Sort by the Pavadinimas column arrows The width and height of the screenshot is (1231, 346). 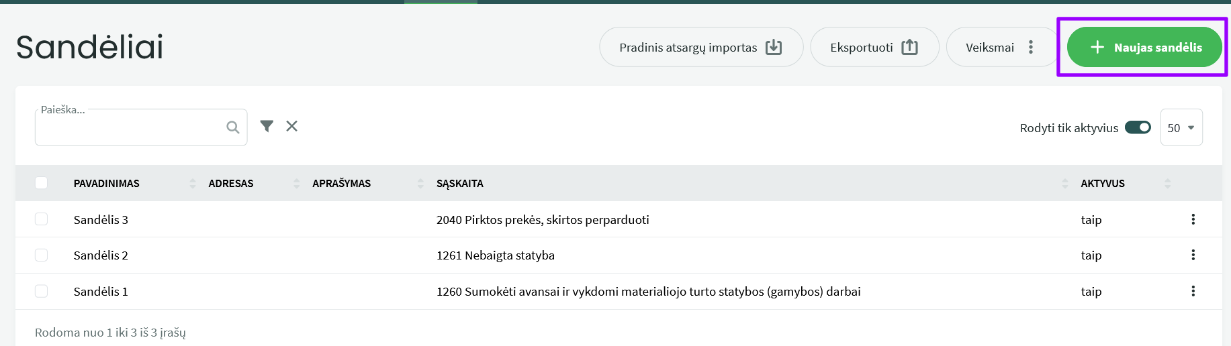(193, 183)
